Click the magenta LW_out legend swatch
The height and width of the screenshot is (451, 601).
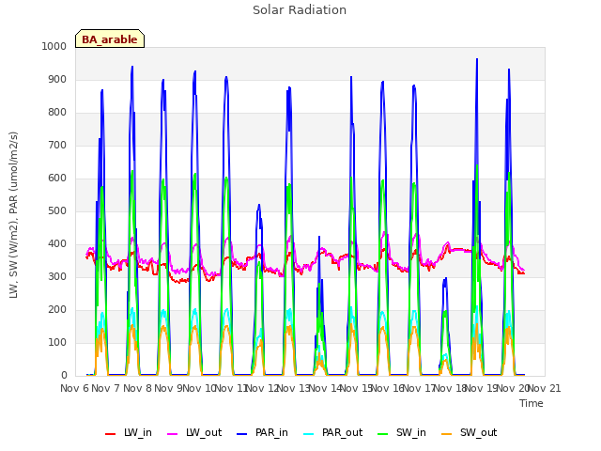coord(173,434)
